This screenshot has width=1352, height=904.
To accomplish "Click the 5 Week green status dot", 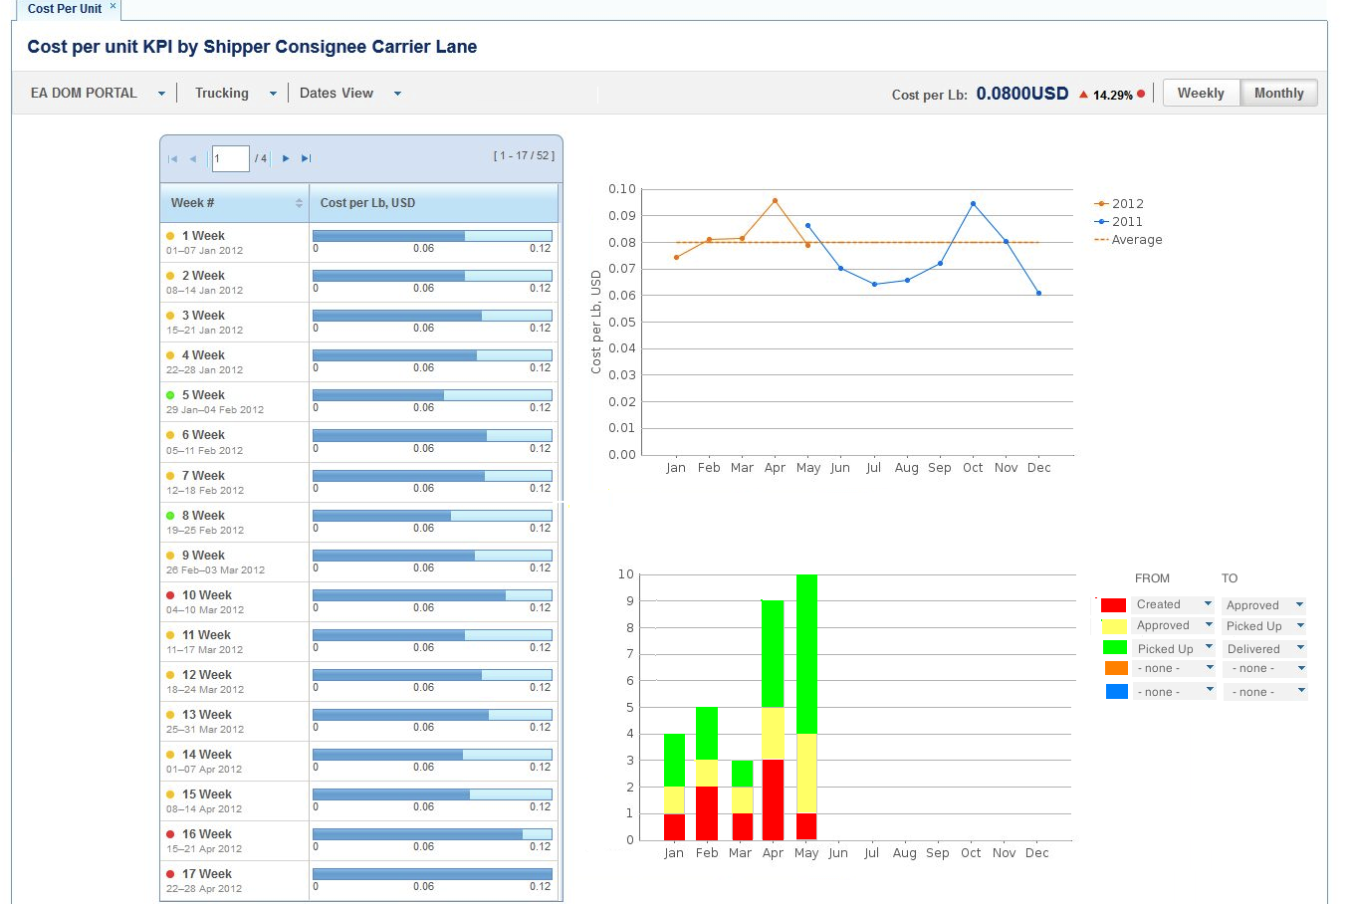I will click(170, 395).
